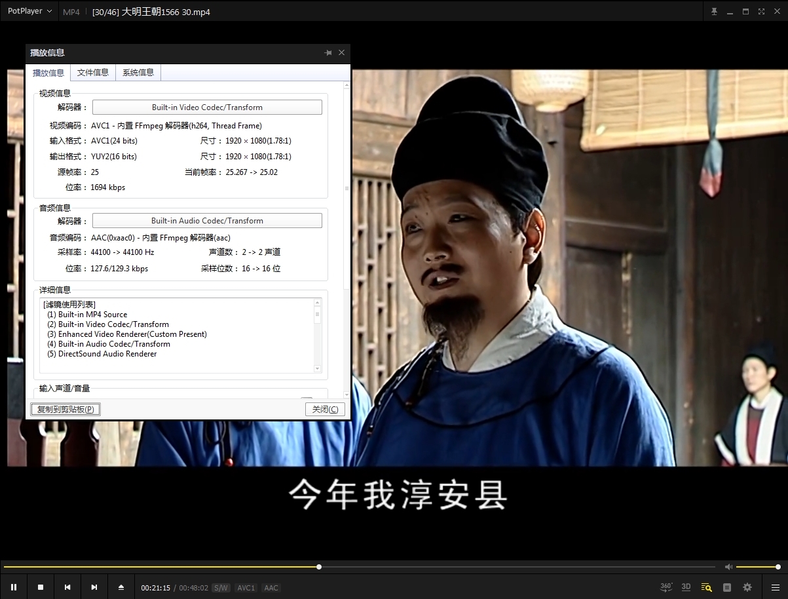The image size is (788, 599).
Task: Click the AVC1 video codec badge
Action: (246, 588)
